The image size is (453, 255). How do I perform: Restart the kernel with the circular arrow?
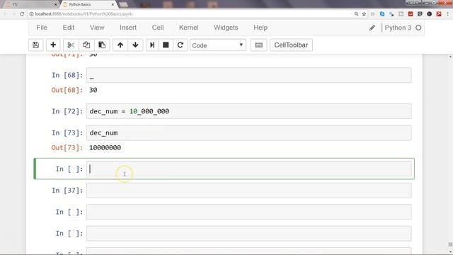[180, 45]
